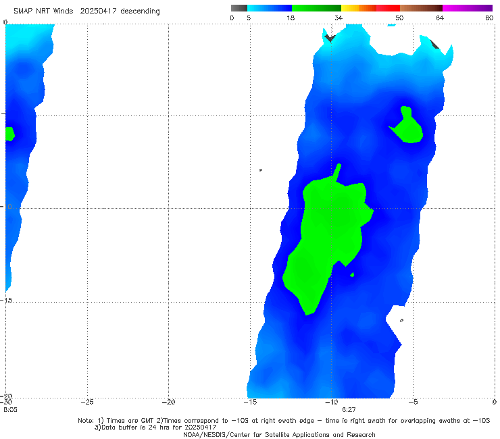500x439 pixels.
Task: Click the longitude axis label '-20'
Action: 168,402
